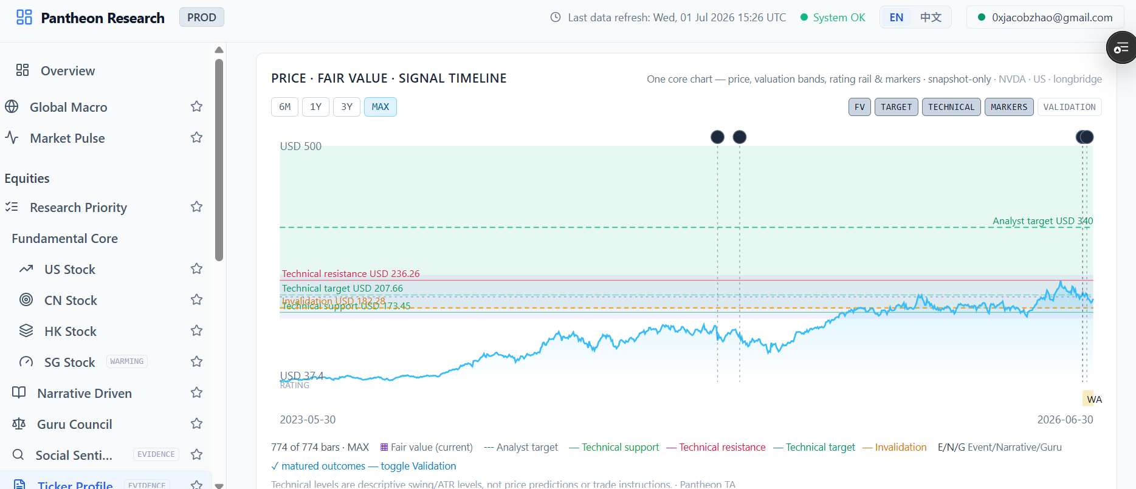1136x489 pixels.
Task: Star the US Stock menu entry
Action: (196, 268)
